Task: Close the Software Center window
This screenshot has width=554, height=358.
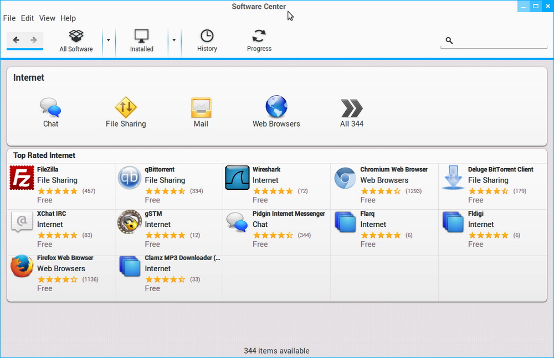Action: click(x=548, y=6)
